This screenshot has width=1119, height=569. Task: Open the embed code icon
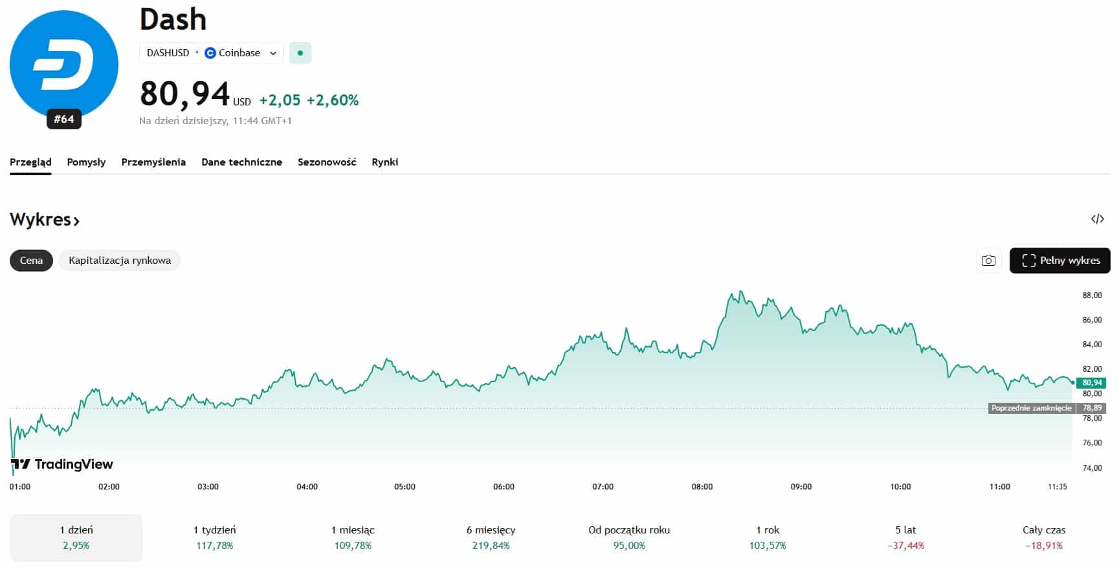click(x=1097, y=219)
